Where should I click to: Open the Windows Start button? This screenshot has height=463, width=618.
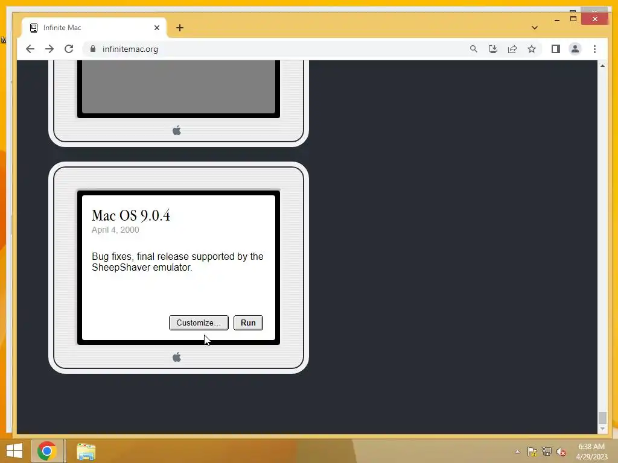click(x=14, y=451)
